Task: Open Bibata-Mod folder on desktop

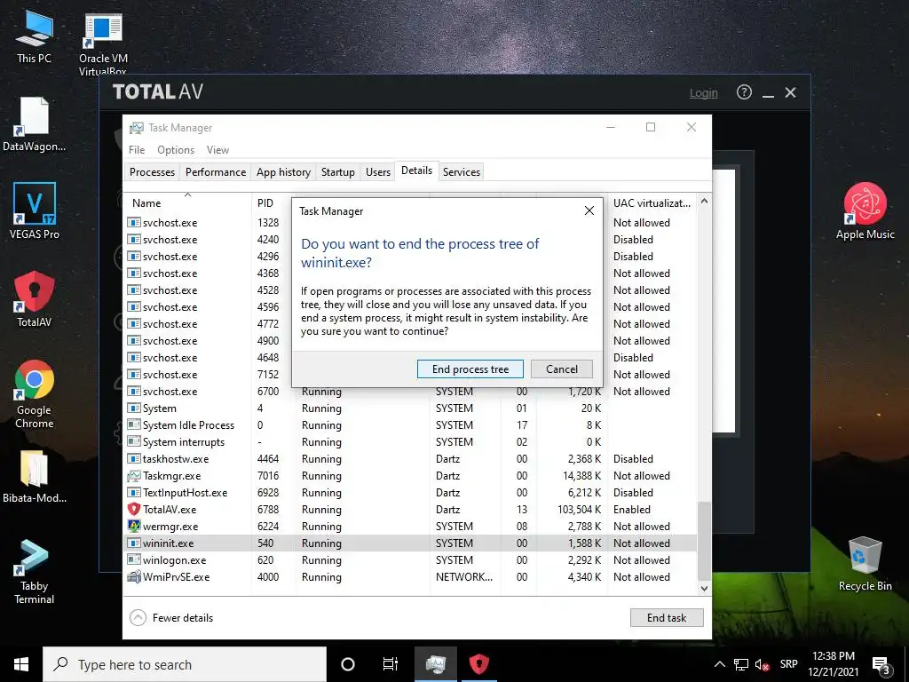Action: [35, 477]
